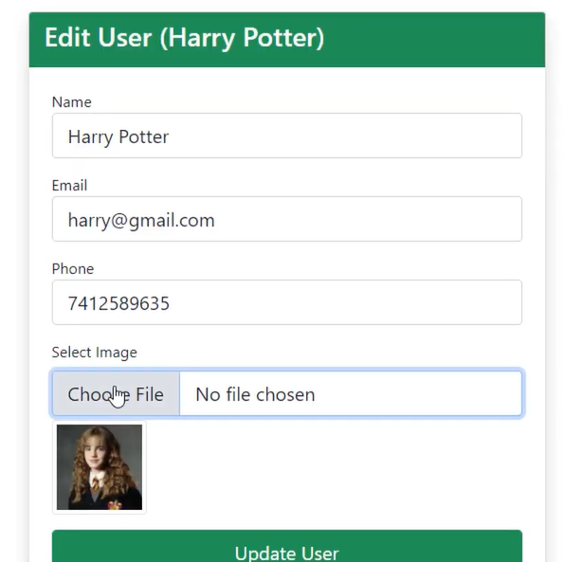Click the Phone field label
Viewport: 564px width, 562px height.
73,269
